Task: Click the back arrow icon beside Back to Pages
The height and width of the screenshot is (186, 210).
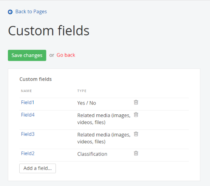Action: coord(10,12)
